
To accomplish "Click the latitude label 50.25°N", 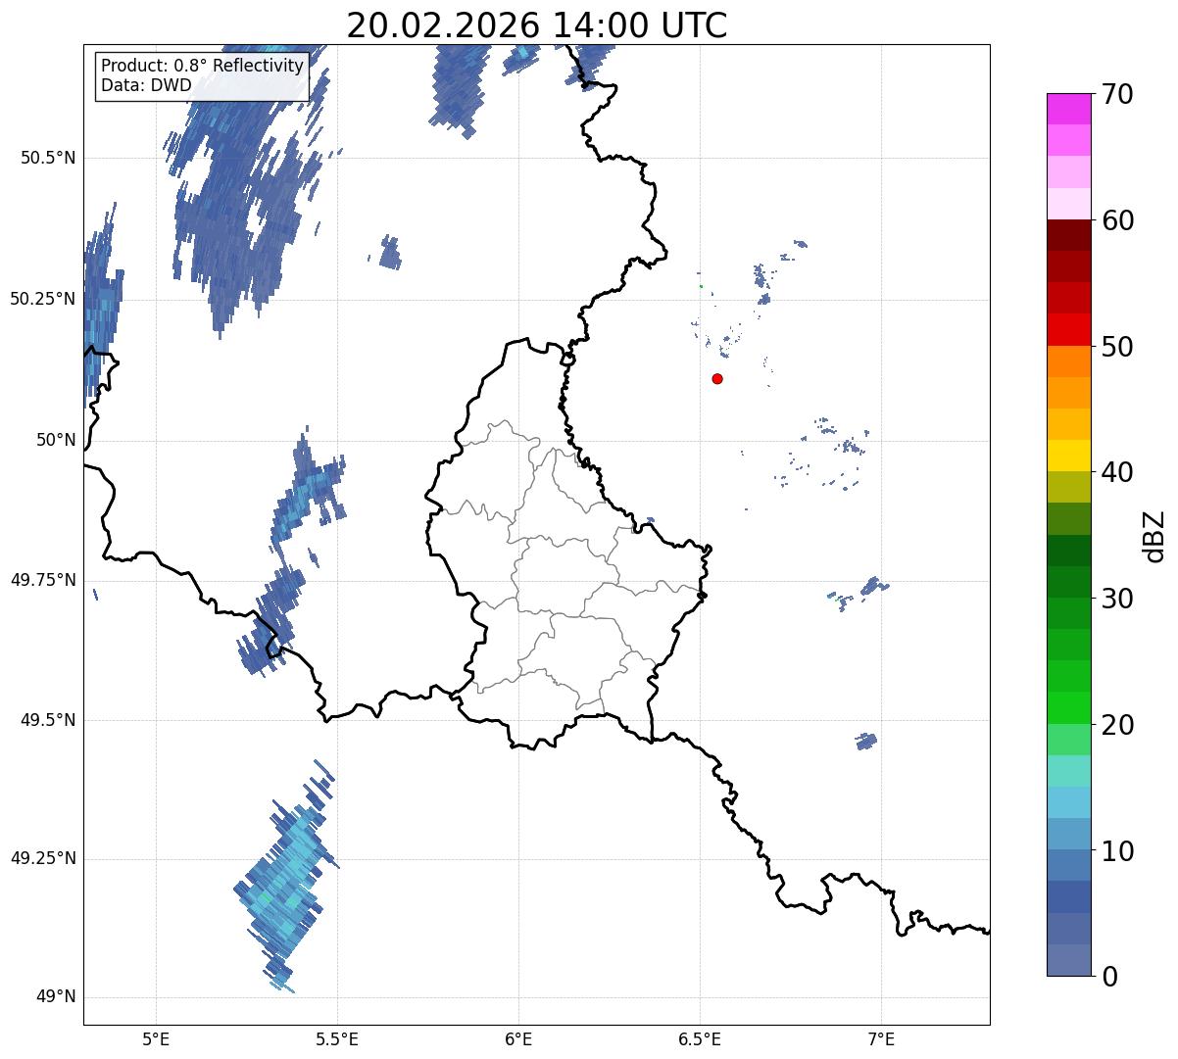I will pos(43,299).
